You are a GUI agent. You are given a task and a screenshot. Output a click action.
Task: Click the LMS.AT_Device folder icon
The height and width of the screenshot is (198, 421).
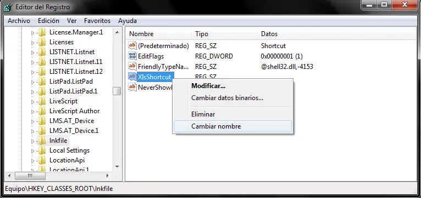42,121
